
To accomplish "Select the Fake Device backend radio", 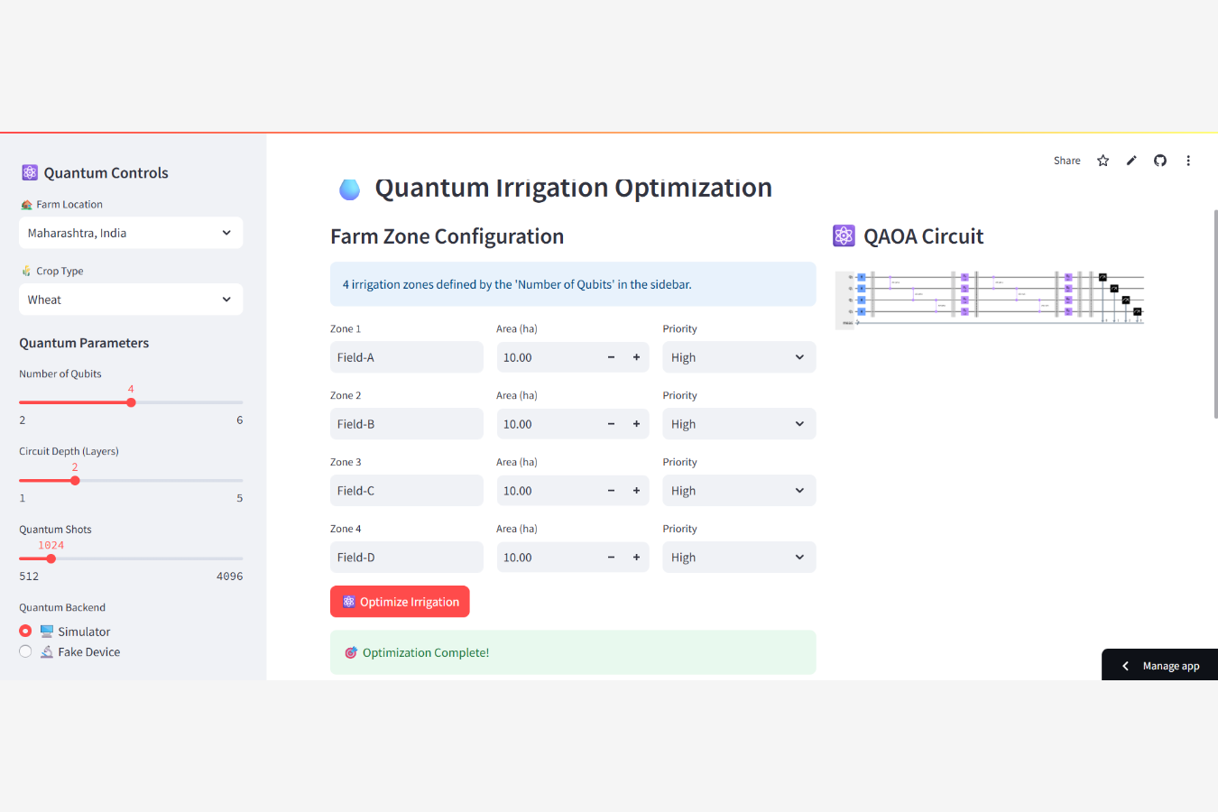I will (25, 651).
